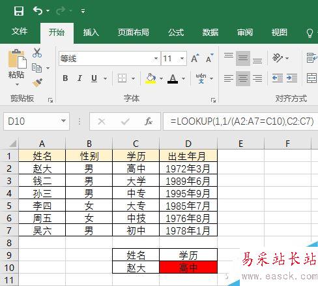The height and width of the screenshot is (286, 318).
Task: Expand the 粘贴 options arrow
Action: [x=17, y=84]
